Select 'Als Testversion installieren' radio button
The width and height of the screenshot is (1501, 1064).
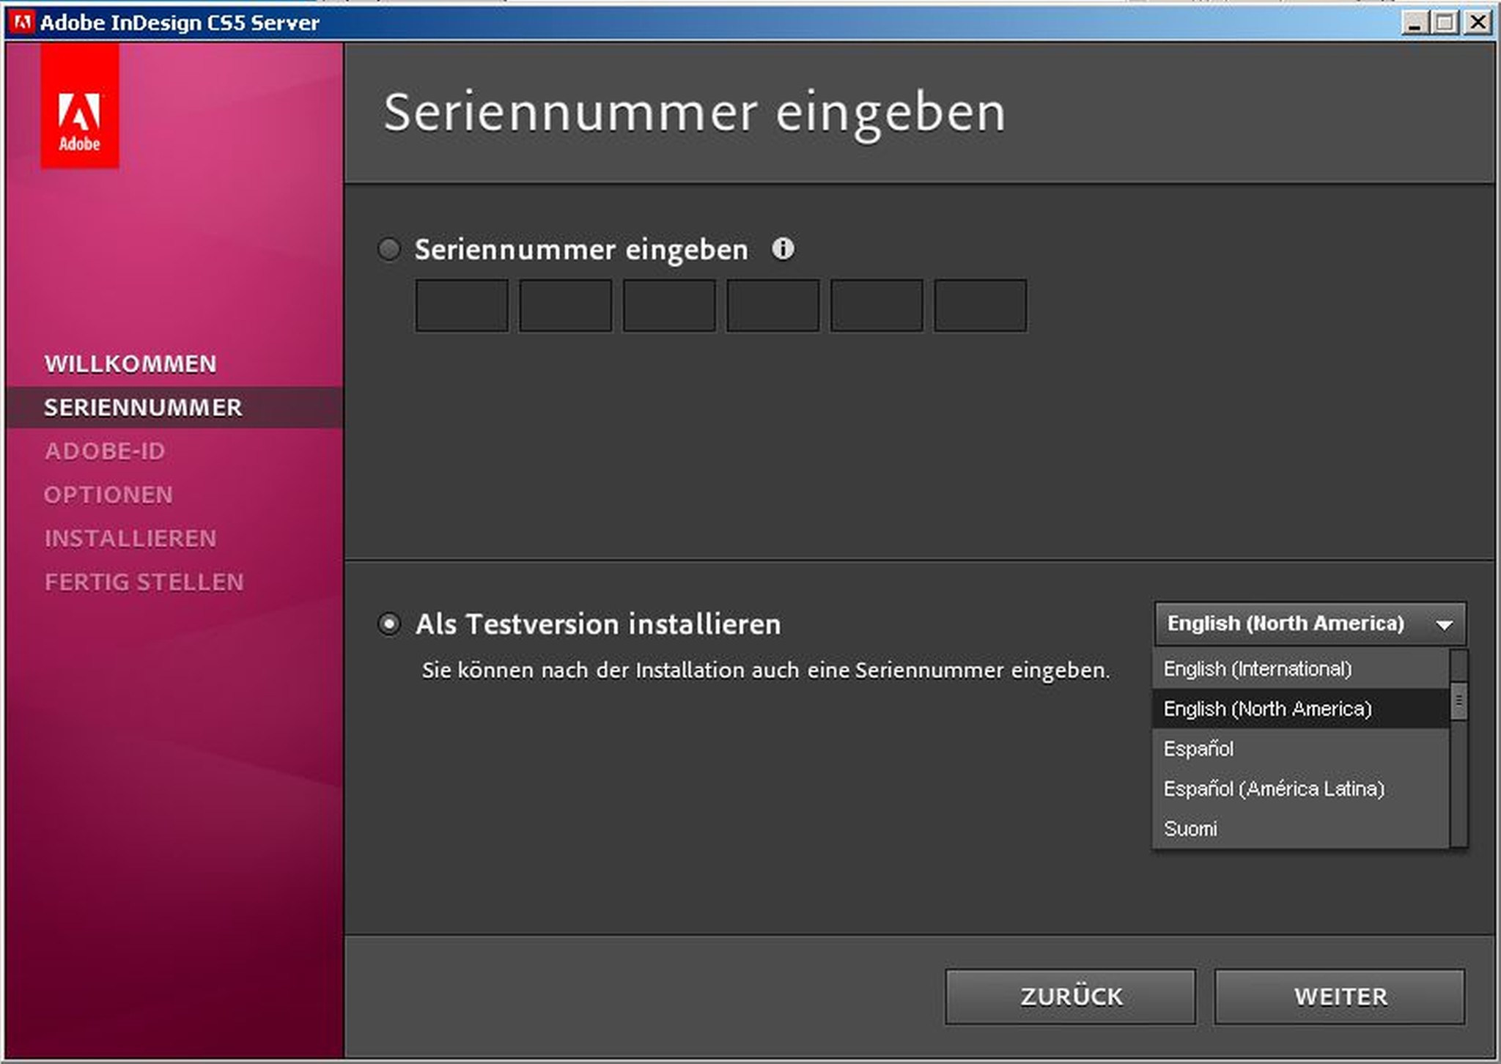point(389,624)
